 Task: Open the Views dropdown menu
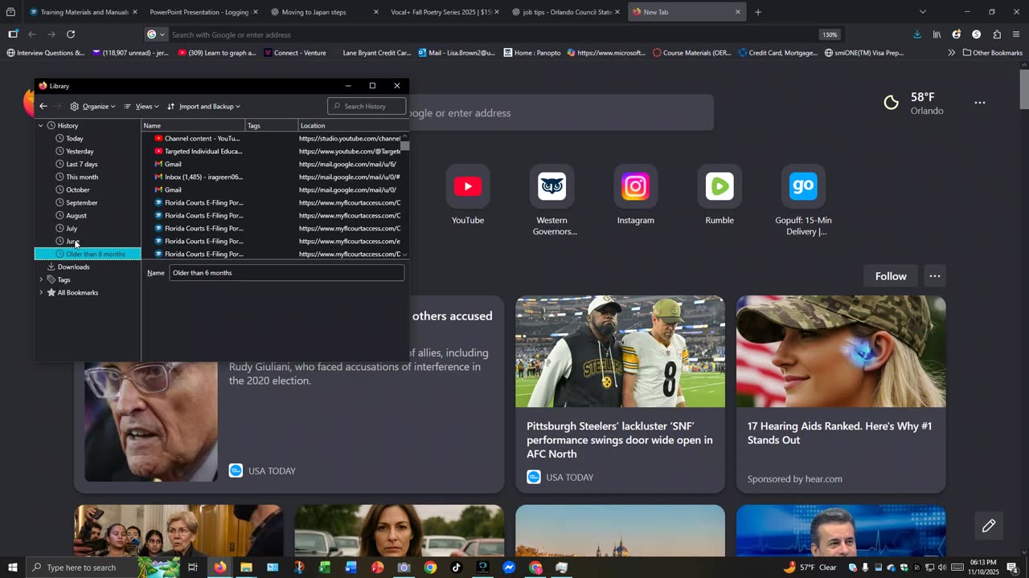142,106
